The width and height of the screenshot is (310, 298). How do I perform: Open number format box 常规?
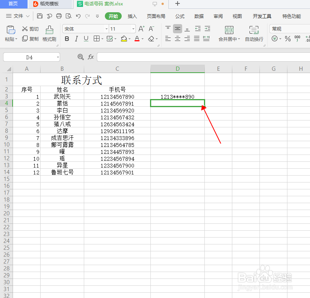coord(290,29)
